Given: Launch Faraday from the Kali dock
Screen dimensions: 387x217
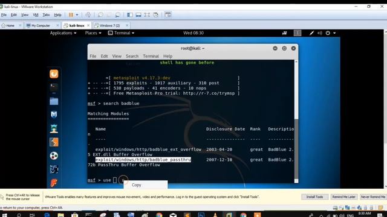Looking at the screenshot, I should coord(54,183).
